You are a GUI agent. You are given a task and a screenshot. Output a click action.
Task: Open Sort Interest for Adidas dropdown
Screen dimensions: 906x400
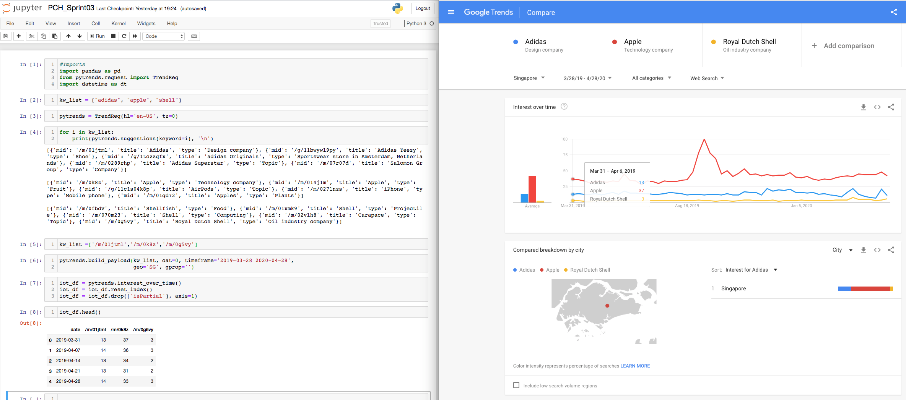click(751, 270)
